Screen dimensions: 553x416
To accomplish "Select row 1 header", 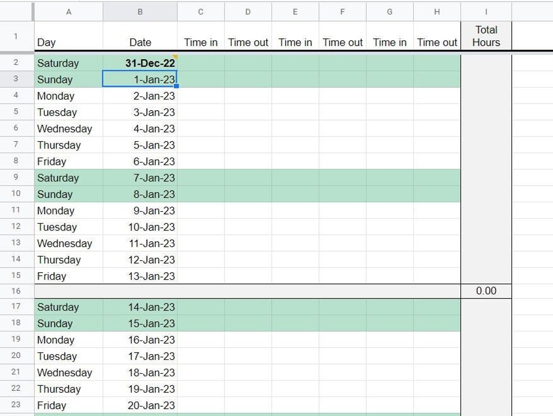I will coord(16,36).
